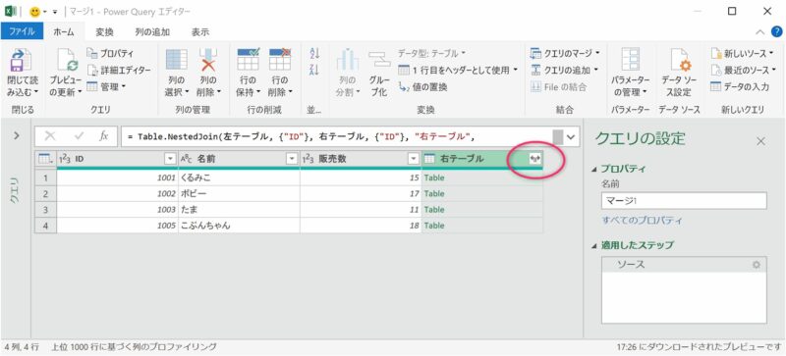Select the 販売数 cell with value 18

click(361, 226)
